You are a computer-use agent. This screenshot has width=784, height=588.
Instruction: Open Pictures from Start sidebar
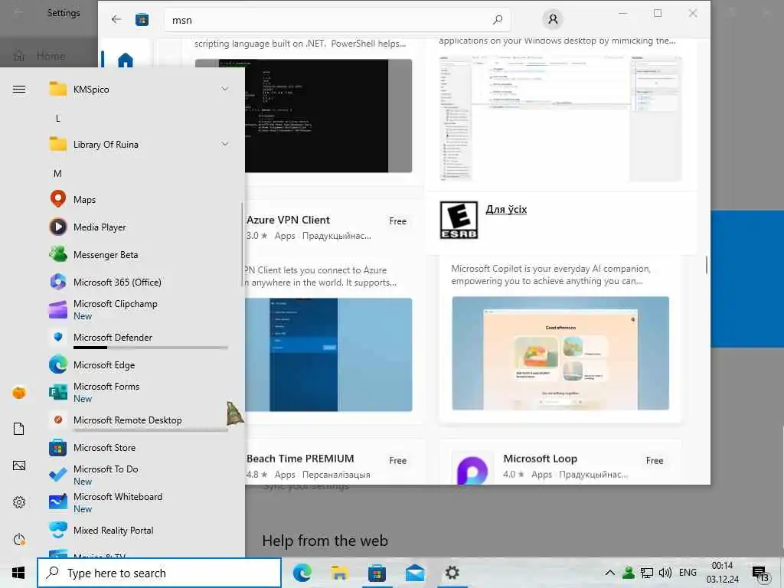pos(19,465)
